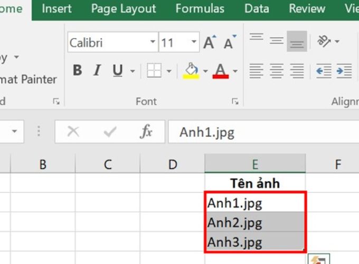
Task: Increase font size with large A icon
Action: (x=210, y=42)
